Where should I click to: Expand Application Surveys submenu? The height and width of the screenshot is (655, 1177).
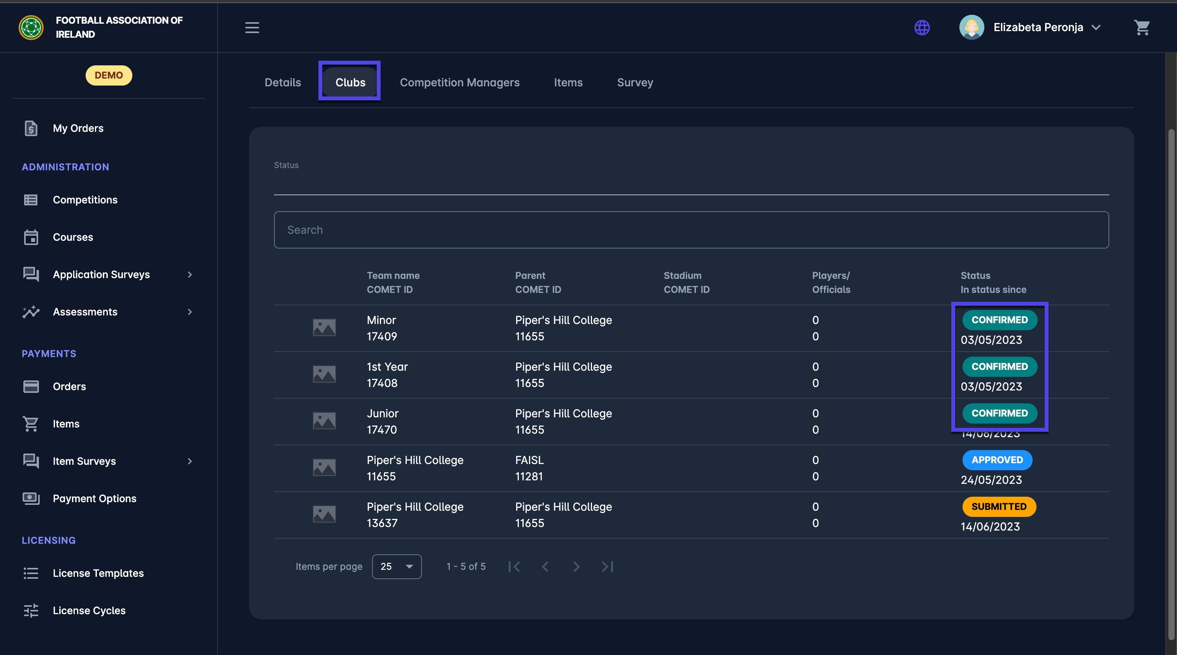click(190, 274)
